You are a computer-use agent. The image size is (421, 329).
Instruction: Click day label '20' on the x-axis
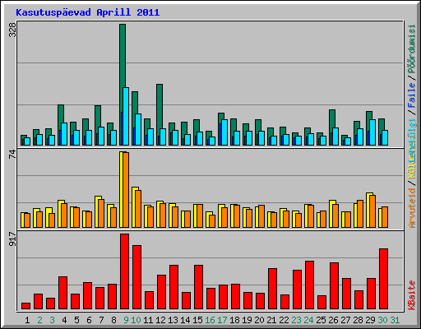pyautogui.click(x=259, y=320)
